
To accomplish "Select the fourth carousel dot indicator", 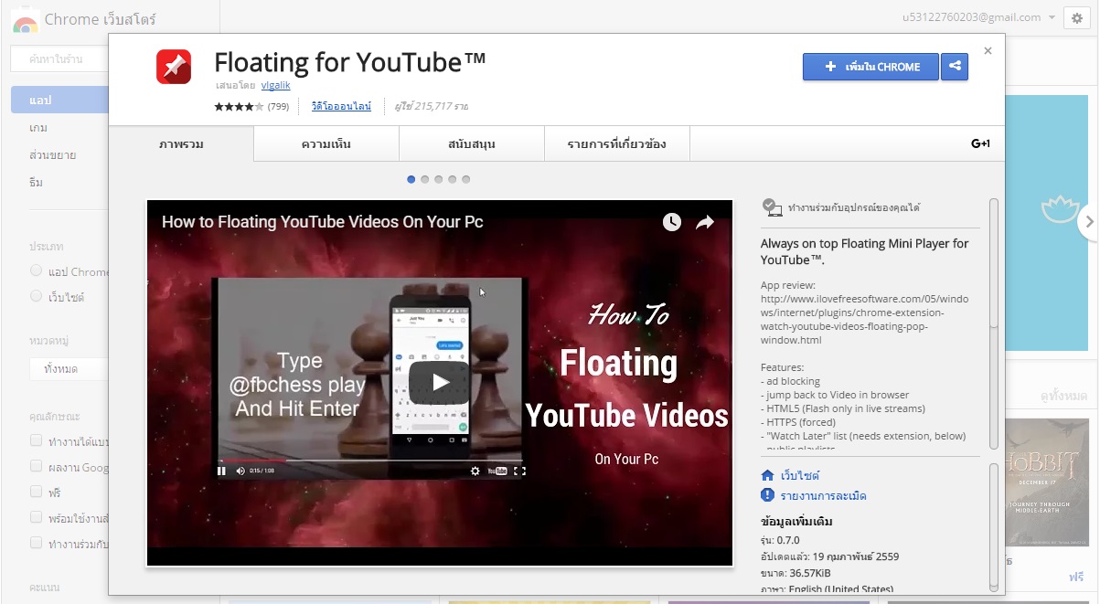I will [453, 179].
